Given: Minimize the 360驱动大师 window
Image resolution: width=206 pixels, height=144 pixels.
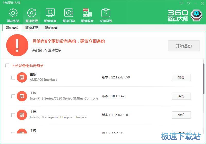Looking at the screenshot, I should click(x=195, y=3).
